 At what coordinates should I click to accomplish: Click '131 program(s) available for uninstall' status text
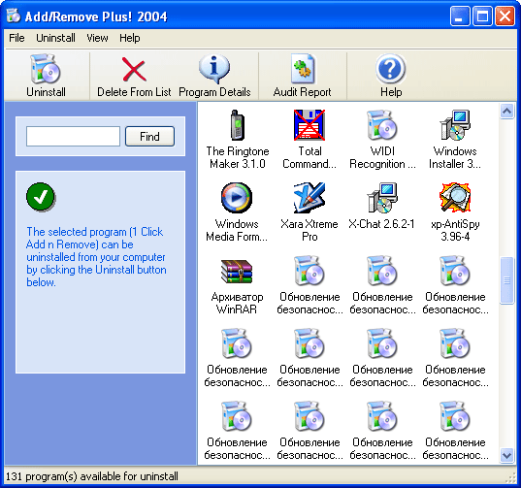click(x=92, y=476)
